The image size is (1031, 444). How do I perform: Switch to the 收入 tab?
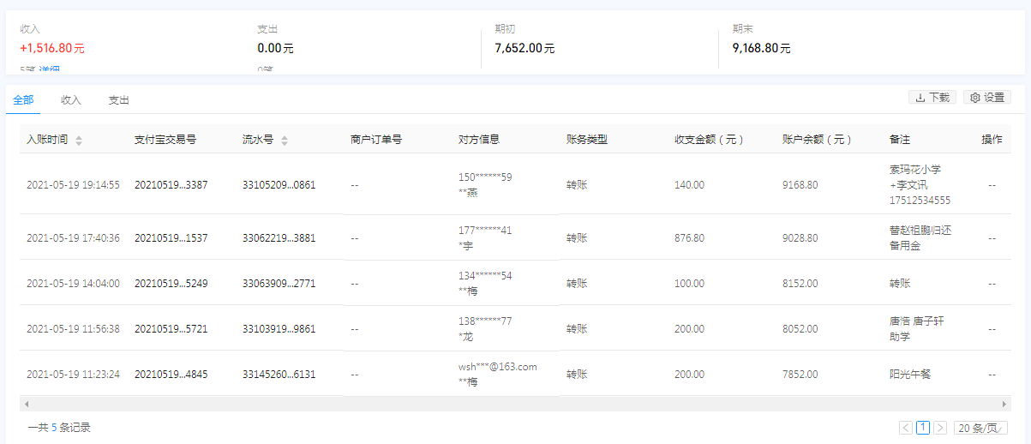pos(71,100)
